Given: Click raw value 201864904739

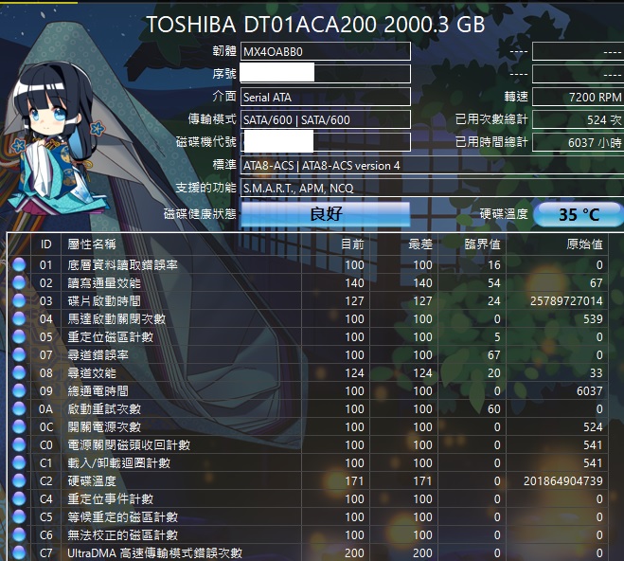Looking at the screenshot, I should tap(563, 480).
